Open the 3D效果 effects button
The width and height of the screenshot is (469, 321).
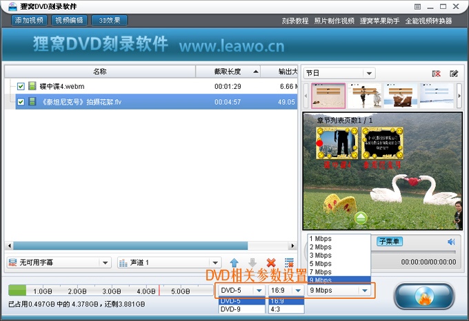(x=110, y=20)
